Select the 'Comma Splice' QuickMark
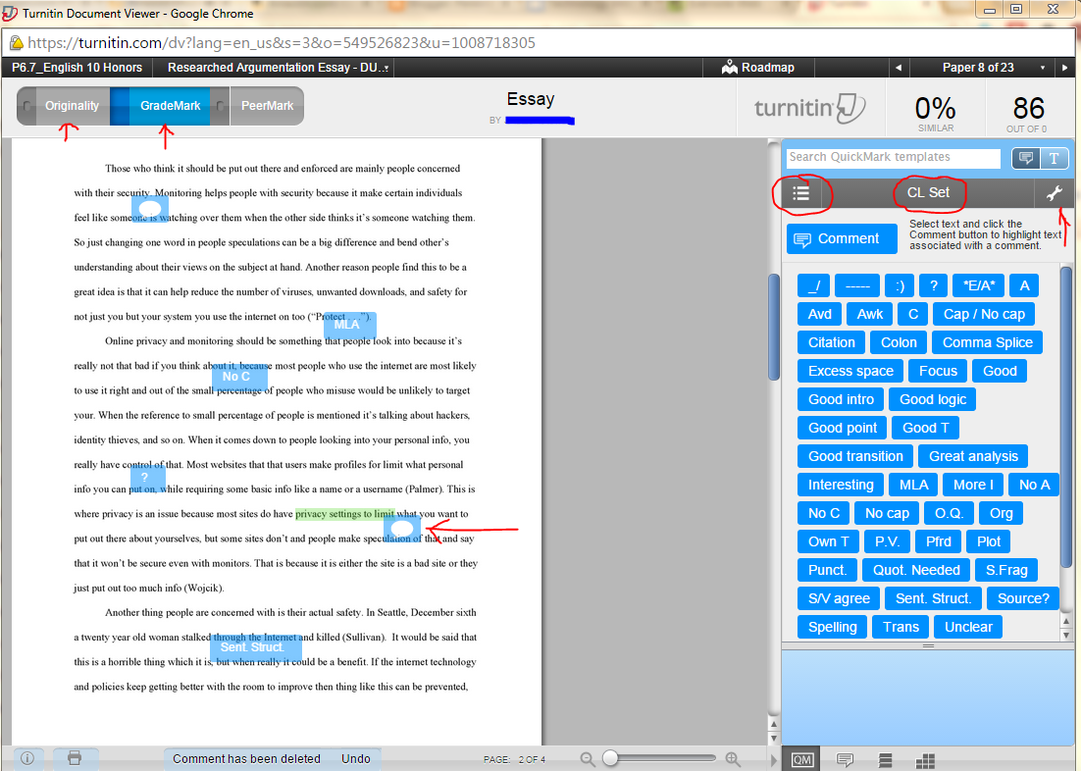The image size is (1081, 771). tap(987, 342)
